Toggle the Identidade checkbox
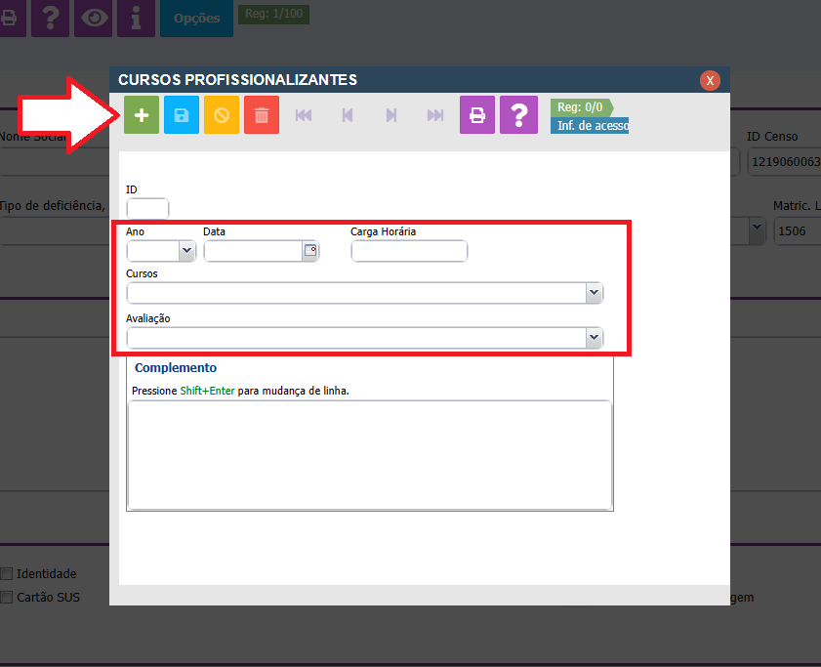Screen dimensions: 821x667 7,573
